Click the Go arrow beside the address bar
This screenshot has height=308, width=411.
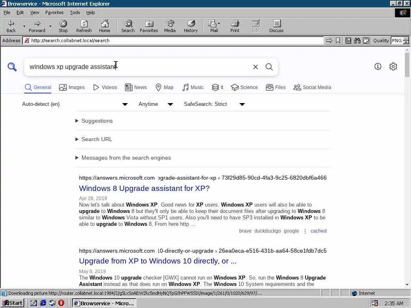pos(329,41)
